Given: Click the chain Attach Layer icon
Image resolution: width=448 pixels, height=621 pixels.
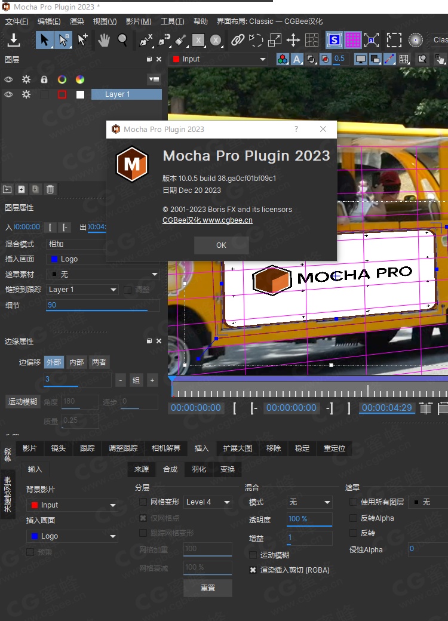Looking at the screenshot, I should [238, 40].
